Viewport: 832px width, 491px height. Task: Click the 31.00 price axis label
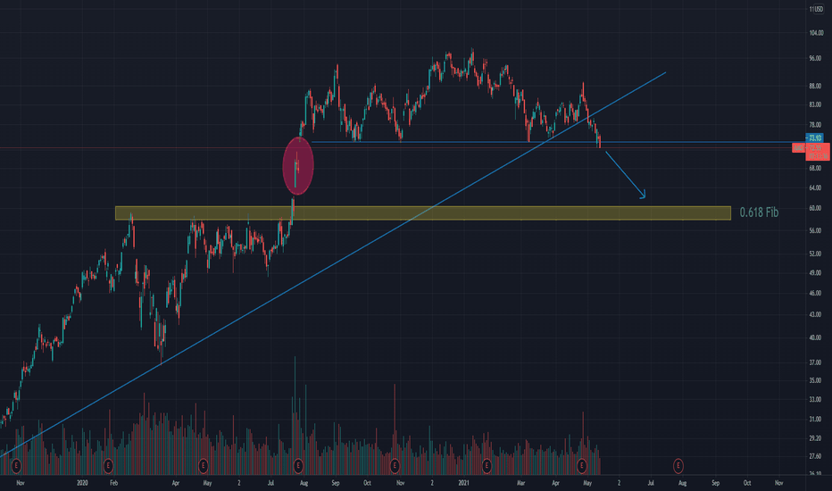pyautogui.click(x=816, y=420)
